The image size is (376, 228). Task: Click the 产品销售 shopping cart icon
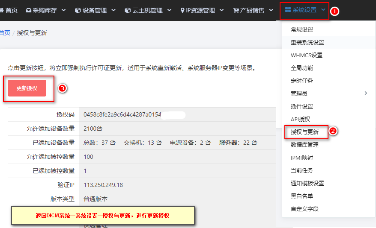coord(236,10)
